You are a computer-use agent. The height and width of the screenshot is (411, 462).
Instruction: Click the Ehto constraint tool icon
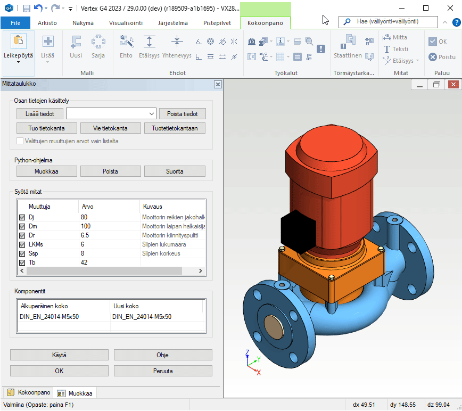[x=126, y=42]
